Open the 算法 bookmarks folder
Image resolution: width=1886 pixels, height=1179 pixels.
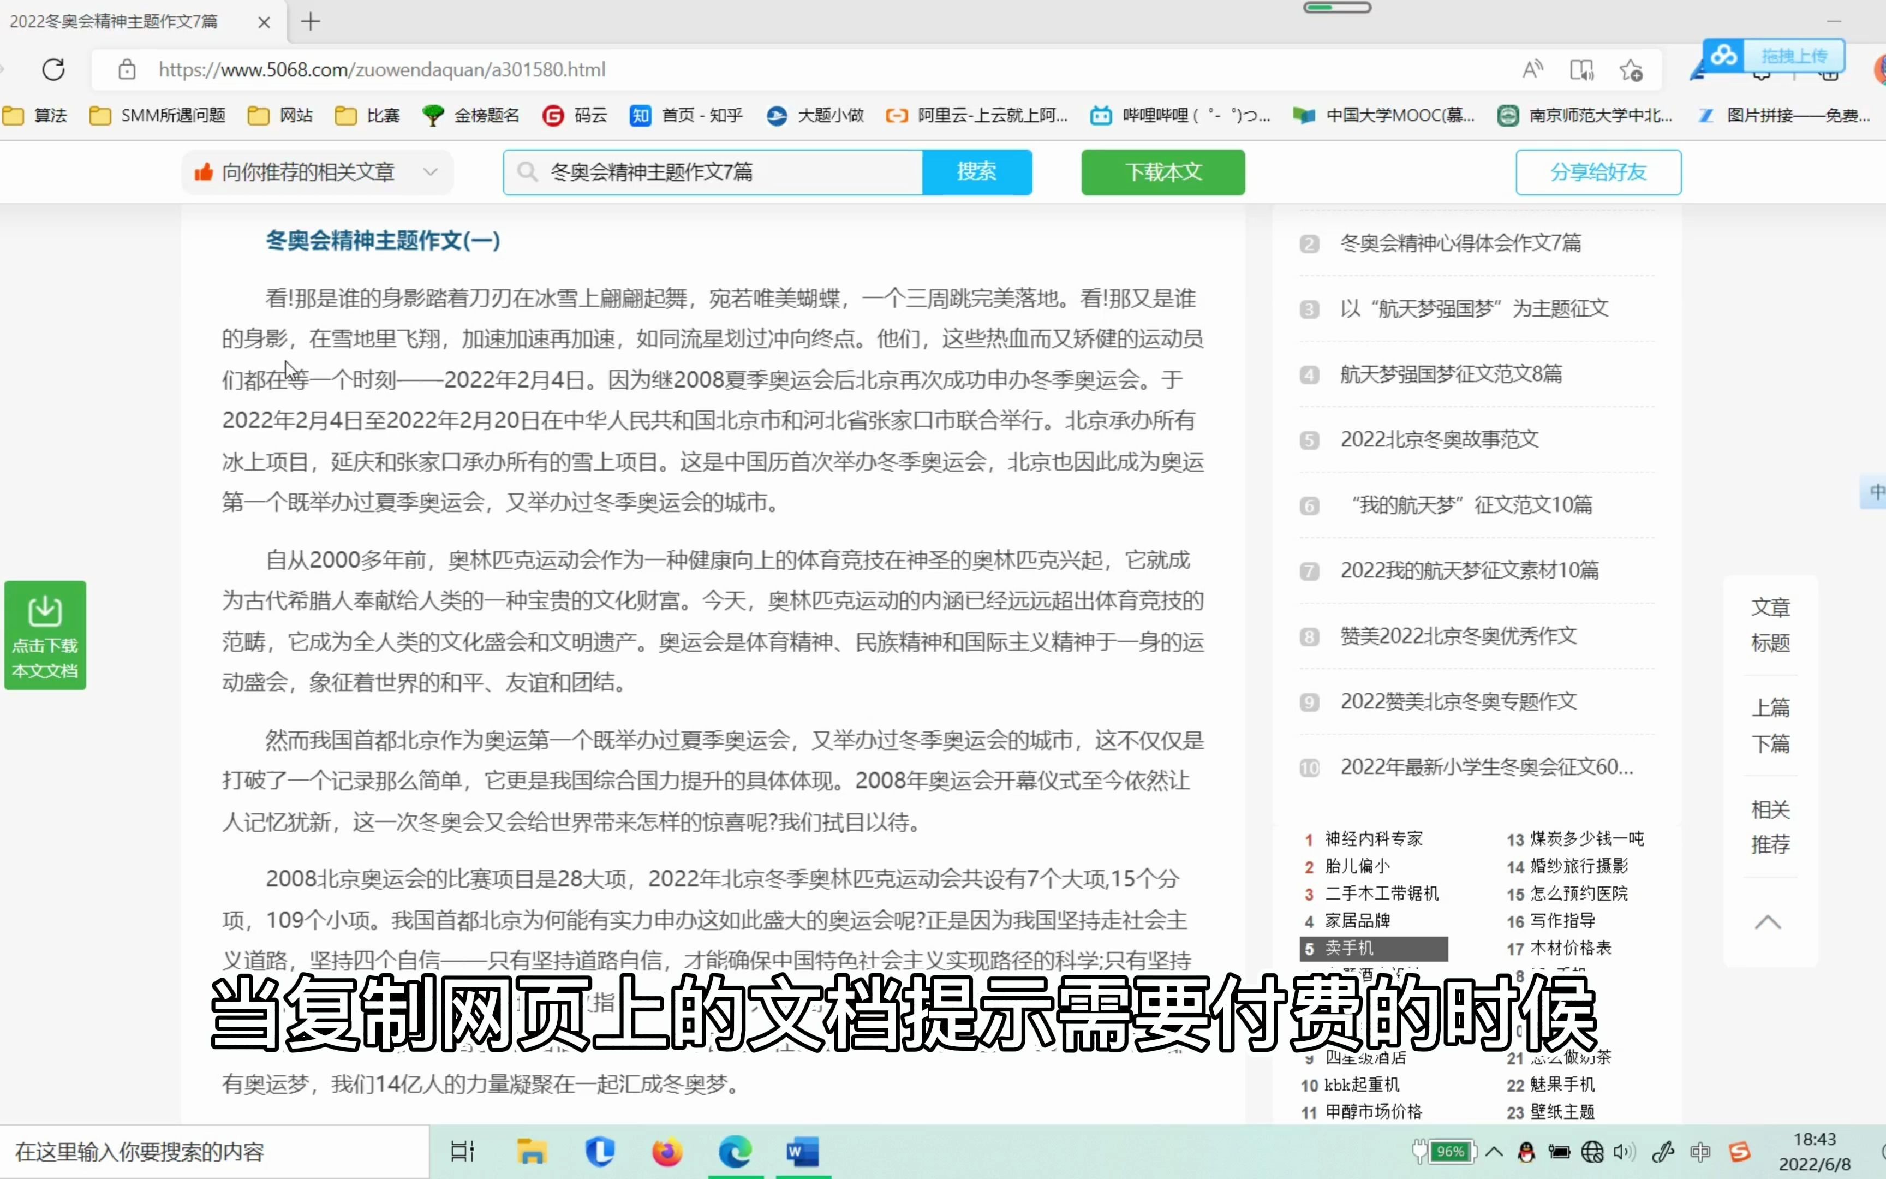[35, 115]
